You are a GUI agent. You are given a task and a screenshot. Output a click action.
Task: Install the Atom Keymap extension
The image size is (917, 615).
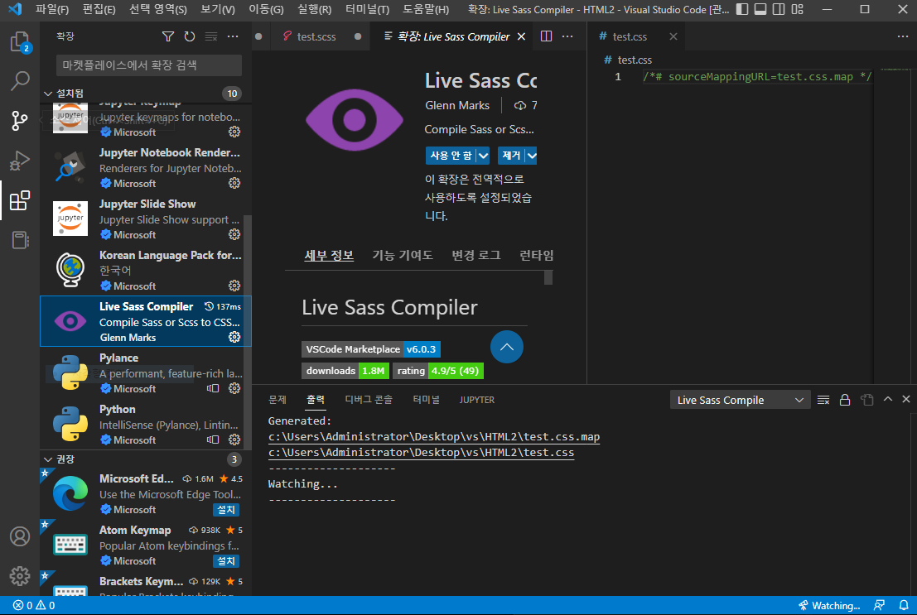[226, 561]
